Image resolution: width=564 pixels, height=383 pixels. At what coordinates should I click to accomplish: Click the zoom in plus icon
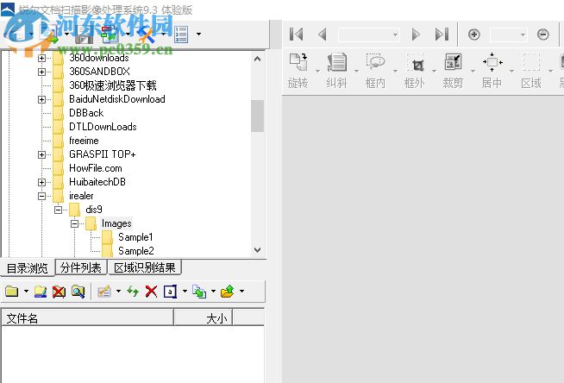(474, 35)
